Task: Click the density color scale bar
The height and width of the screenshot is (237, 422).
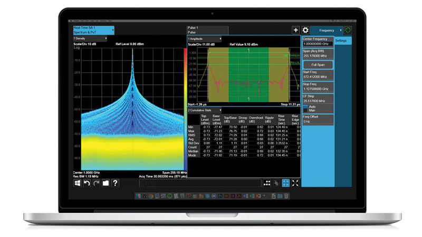Action: click(x=185, y=109)
